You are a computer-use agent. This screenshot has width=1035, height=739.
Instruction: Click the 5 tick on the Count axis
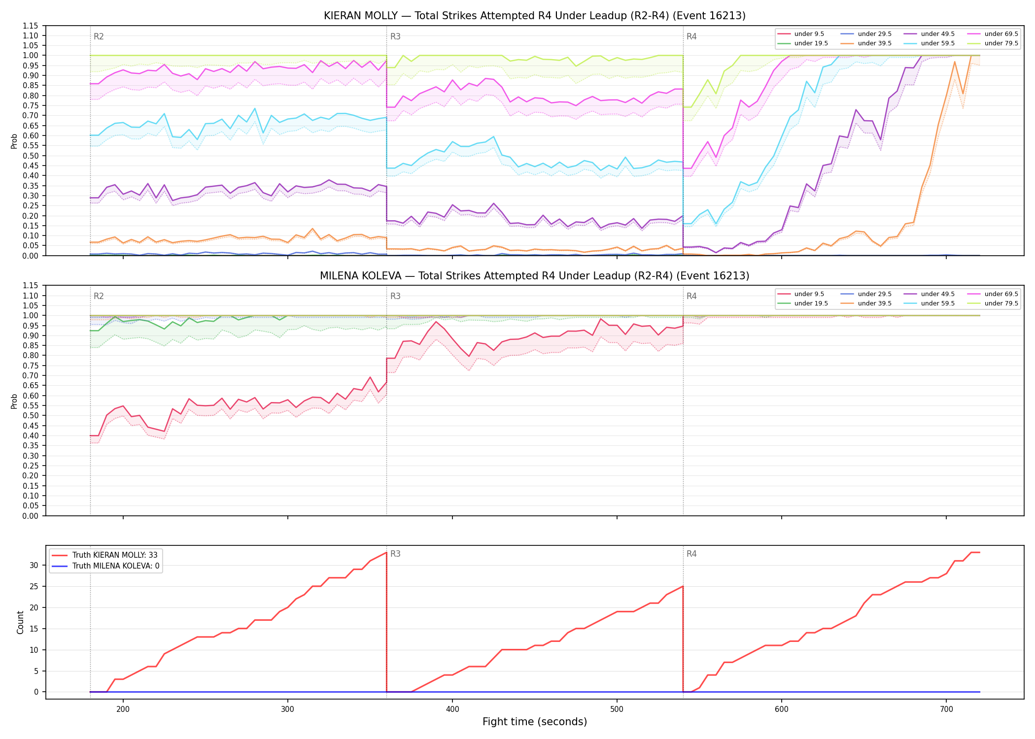tap(36, 671)
